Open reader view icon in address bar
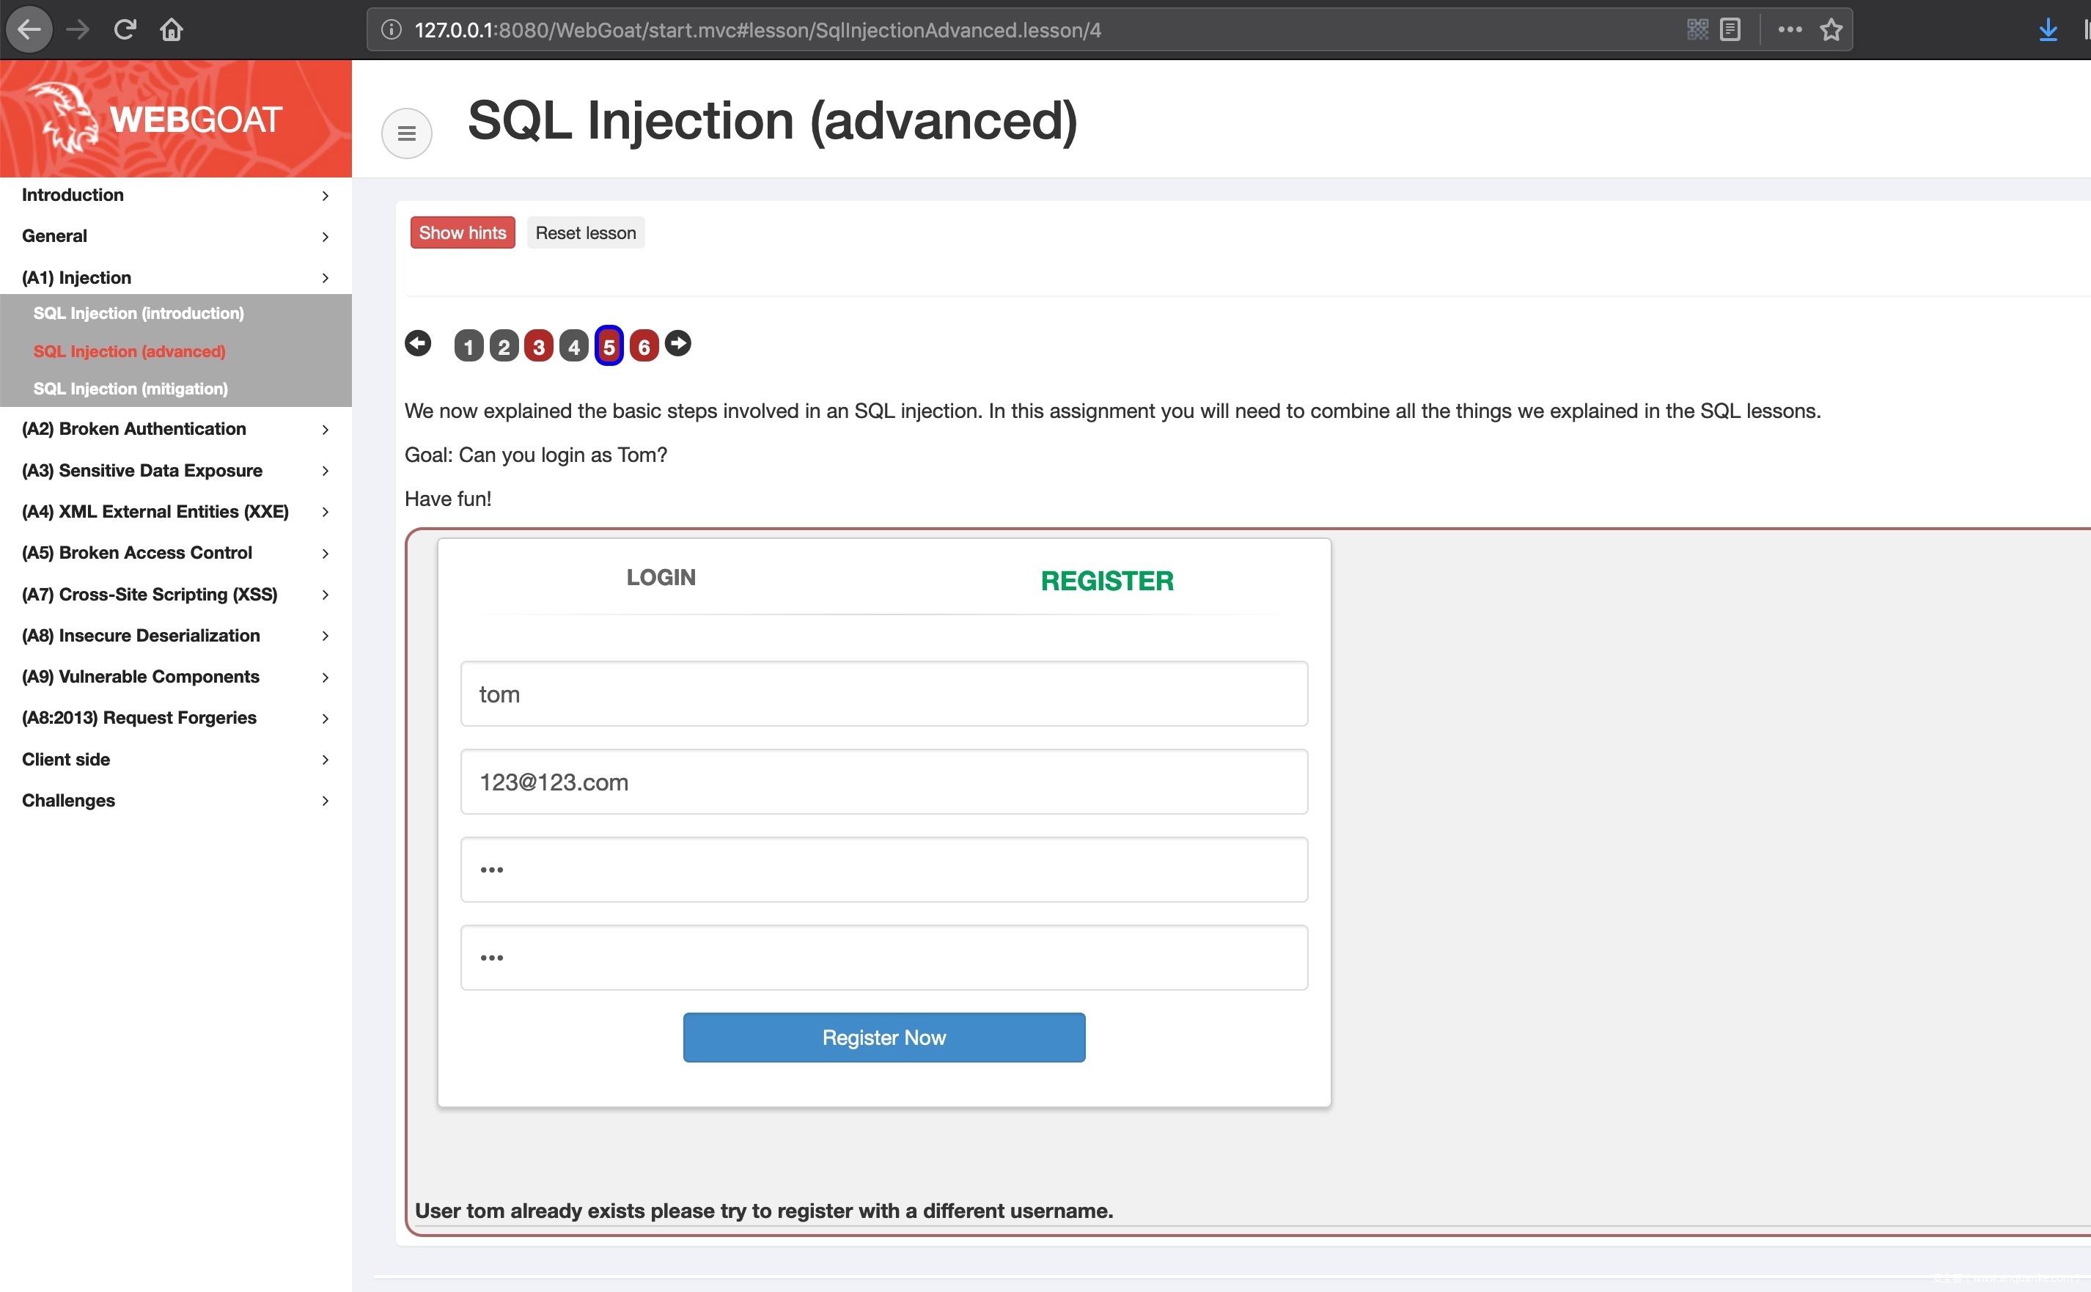 [1730, 30]
